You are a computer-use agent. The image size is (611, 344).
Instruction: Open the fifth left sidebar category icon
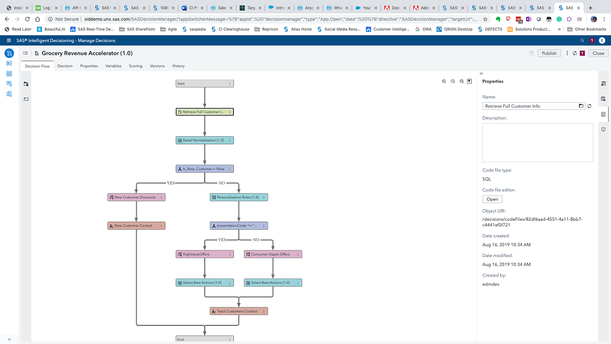tap(9, 94)
